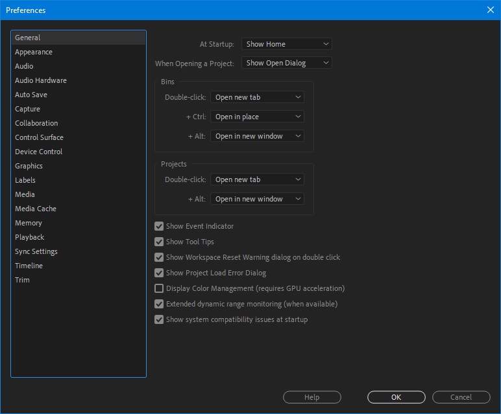Enable Display Color Management checkbox
Viewport: 501px width, 414px height.
159,288
